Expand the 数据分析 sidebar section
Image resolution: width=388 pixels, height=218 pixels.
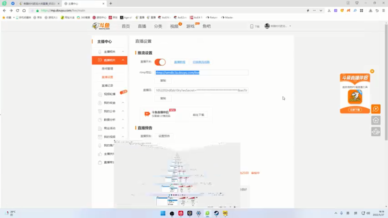click(x=123, y=120)
